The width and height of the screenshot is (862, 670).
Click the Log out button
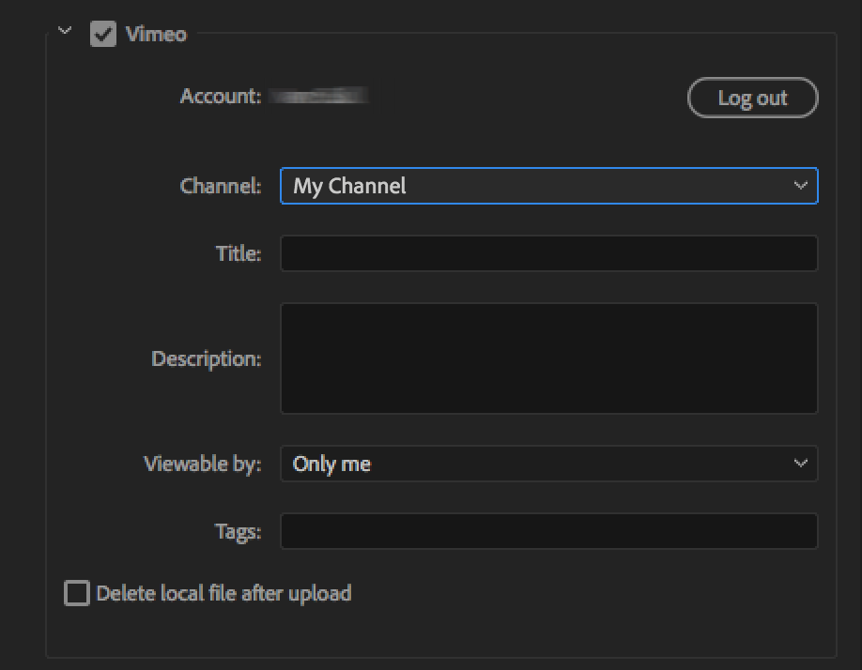pyautogui.click(x=752, y=98)
